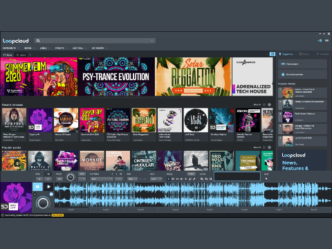Open the Adrenalized Tech House banner
This screenshot has height=249, width=332.
252,77
